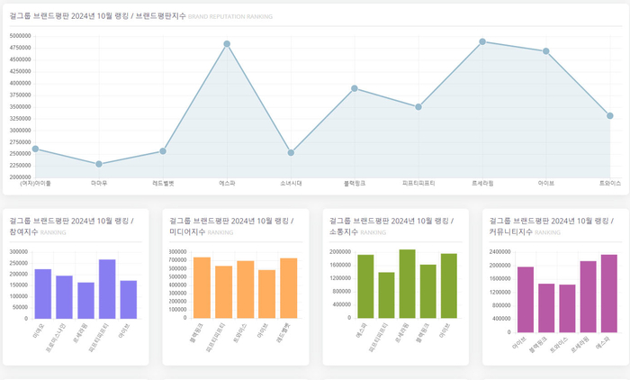
Task: Click the 5000000 y-axis value on line chart
Action: point(20,36)
